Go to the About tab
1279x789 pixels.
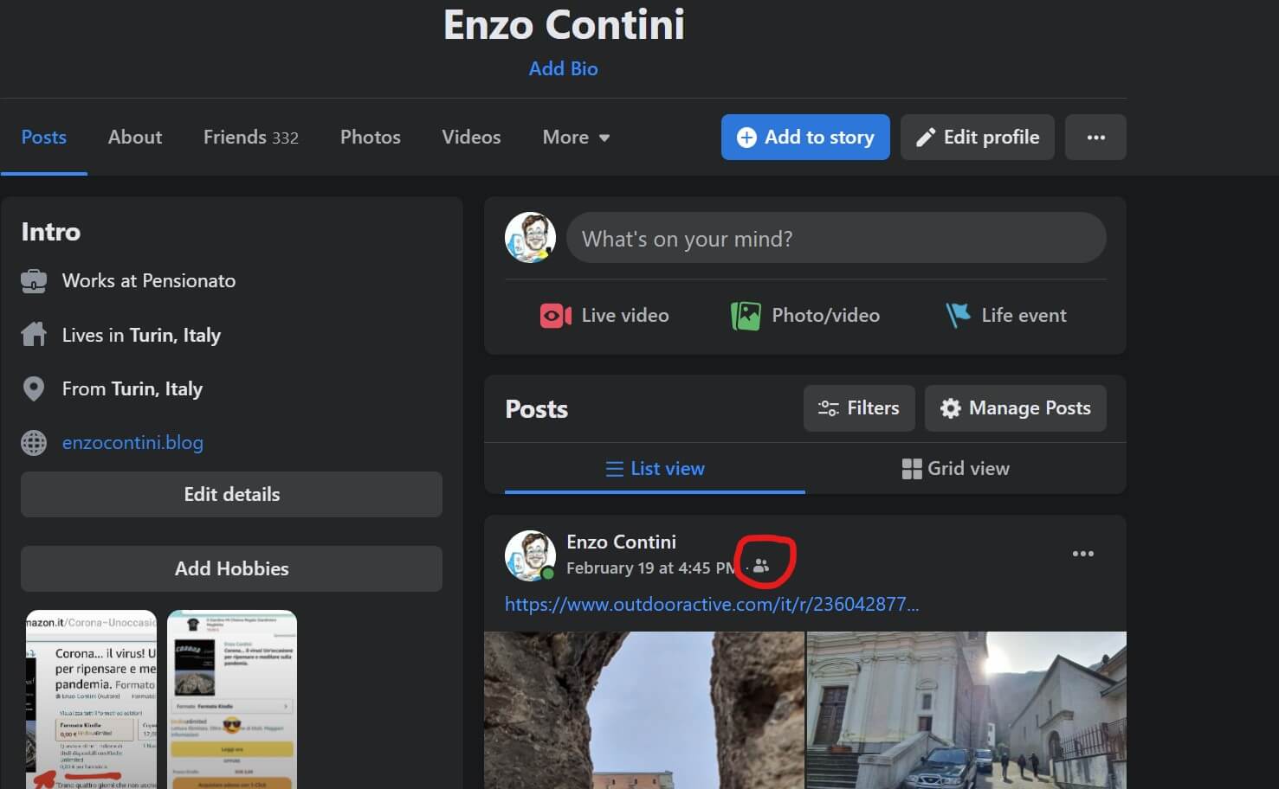click(x=135, y=138)
